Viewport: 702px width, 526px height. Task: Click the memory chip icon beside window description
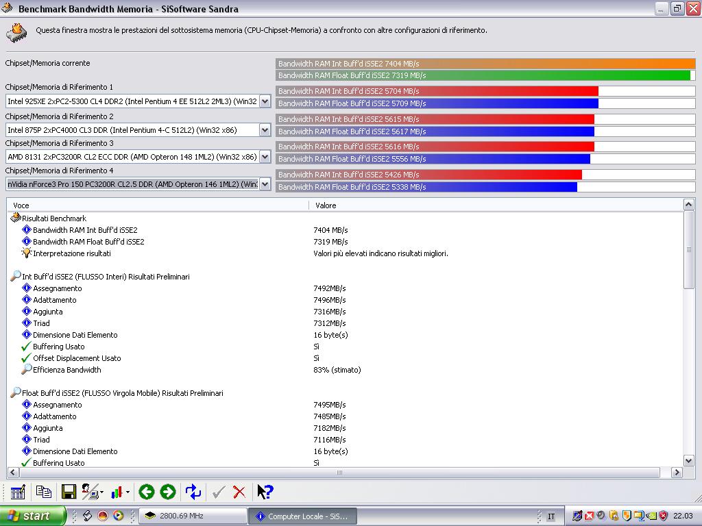17,33
